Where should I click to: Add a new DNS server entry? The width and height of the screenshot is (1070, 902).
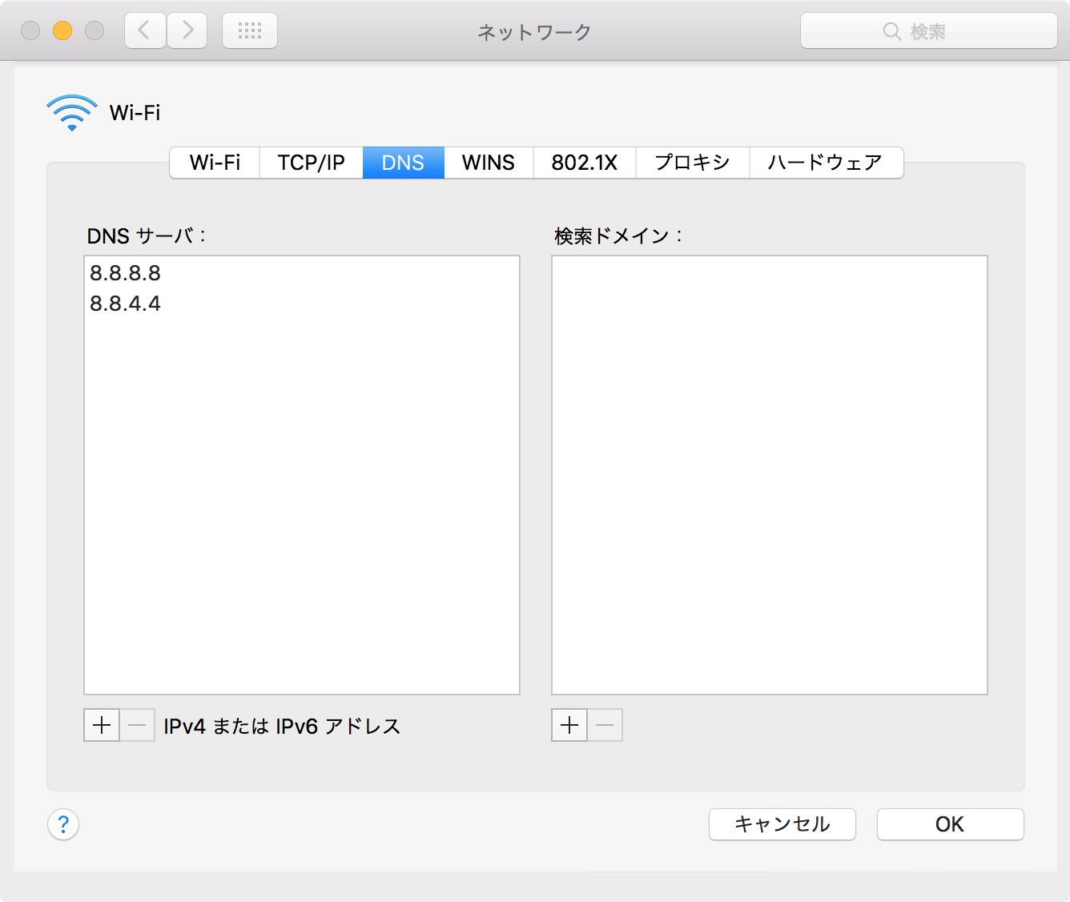coord(102,726)
